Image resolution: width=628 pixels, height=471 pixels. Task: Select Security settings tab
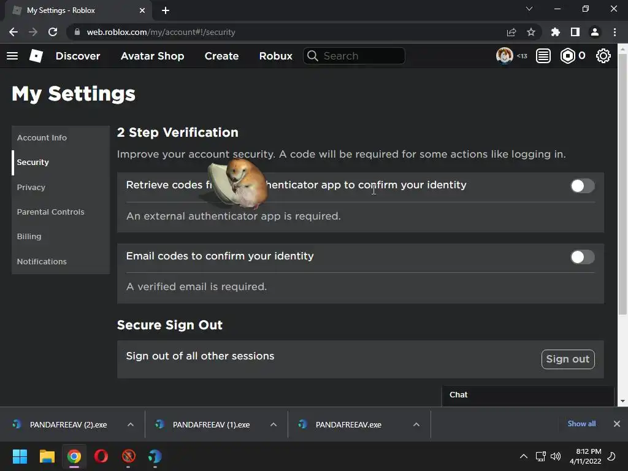61,163
